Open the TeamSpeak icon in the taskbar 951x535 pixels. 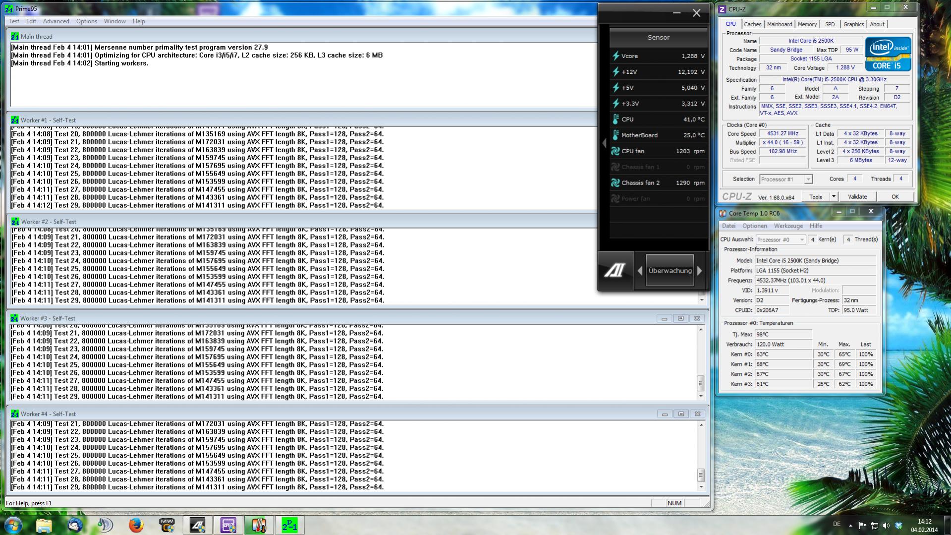(x=105, y=525)
